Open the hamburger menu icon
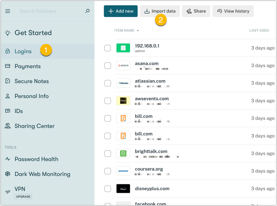Viewport: 277px width, 206px height. tap(8, 11)
